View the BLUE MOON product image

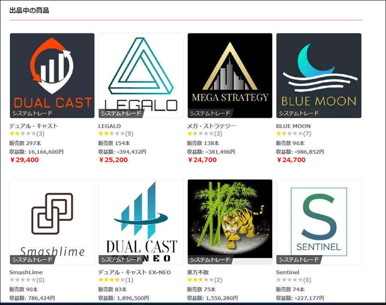tap(319, 76)
